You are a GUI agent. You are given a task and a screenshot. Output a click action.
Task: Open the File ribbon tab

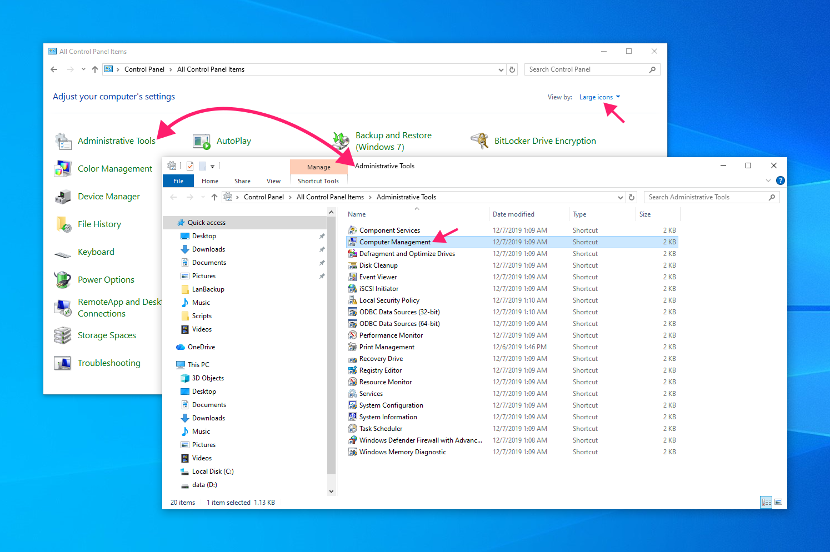coord(178,181)
